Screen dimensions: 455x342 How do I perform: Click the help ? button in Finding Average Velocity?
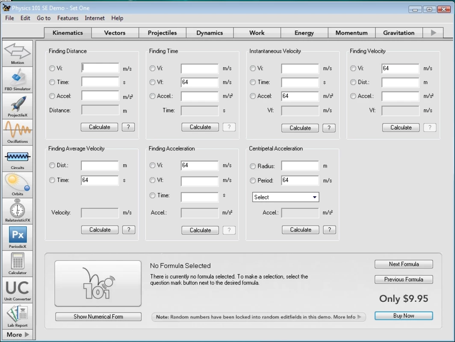129,230
